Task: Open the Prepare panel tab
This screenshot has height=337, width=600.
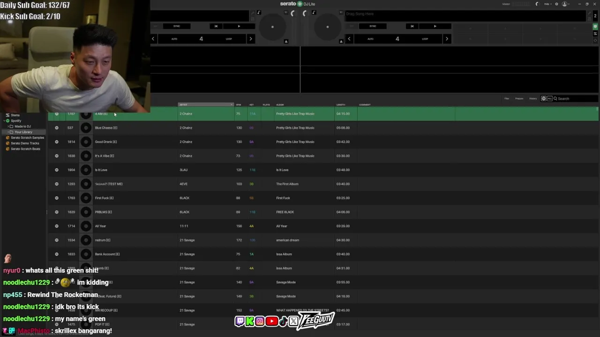Action: click(519, 99)
